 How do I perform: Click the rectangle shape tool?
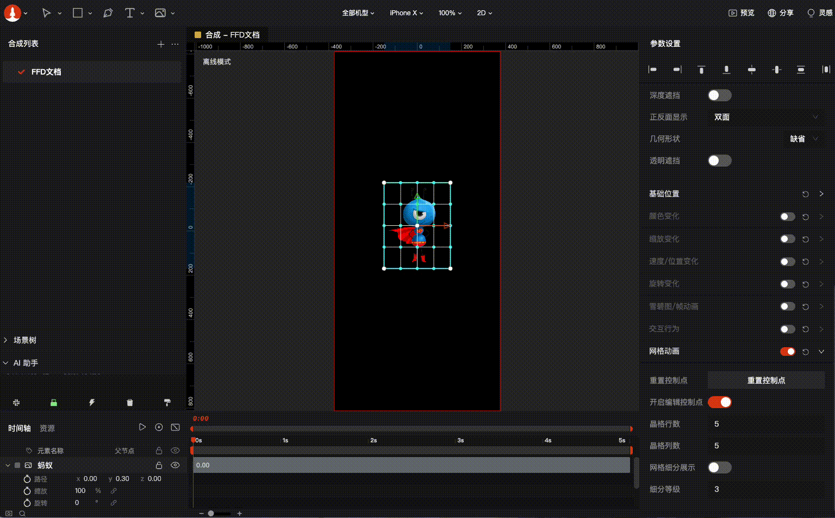click(78, 13)
